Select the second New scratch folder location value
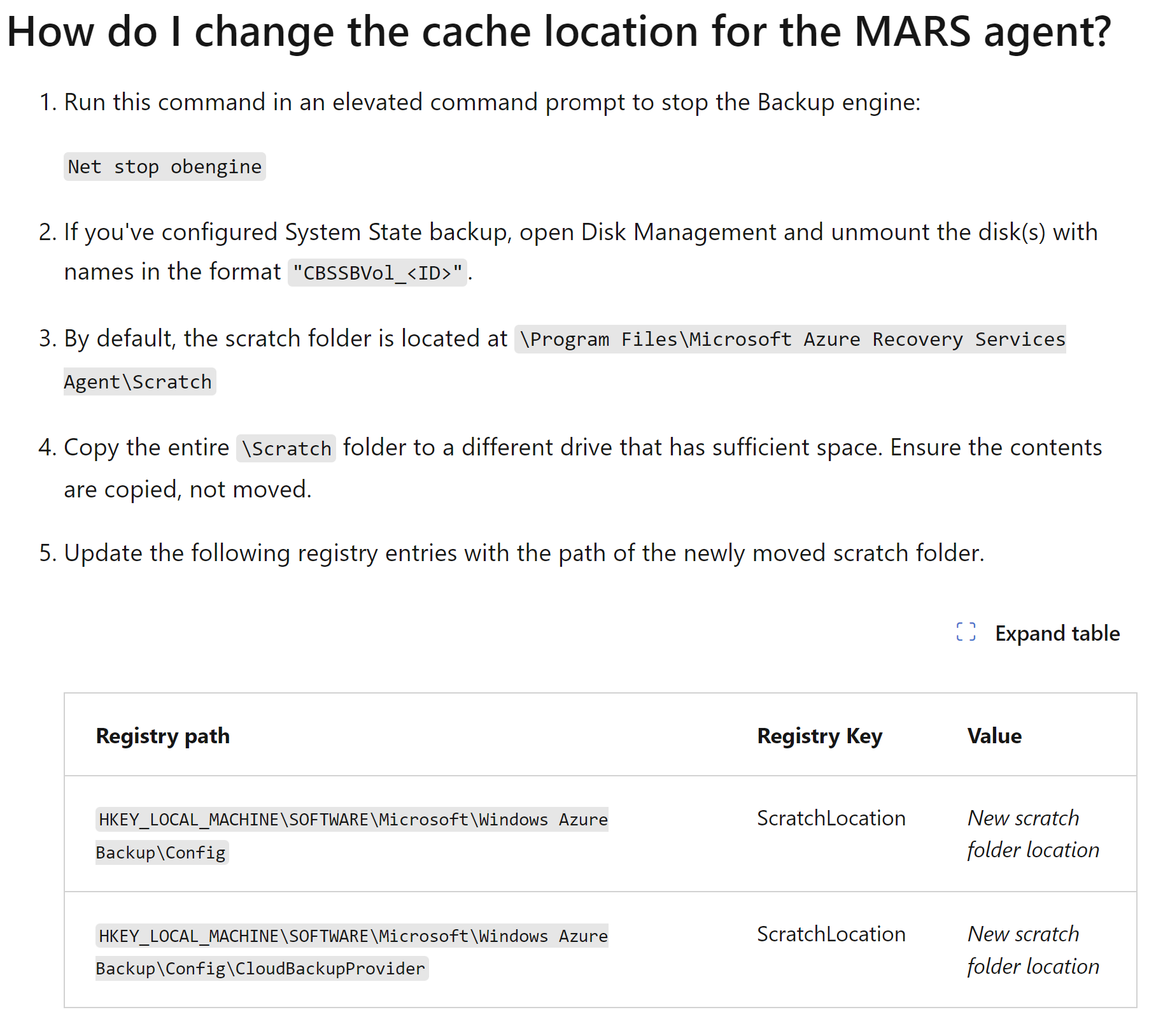The width and height of the screenshot is (1163, 1026). [x=1032, y=950]
